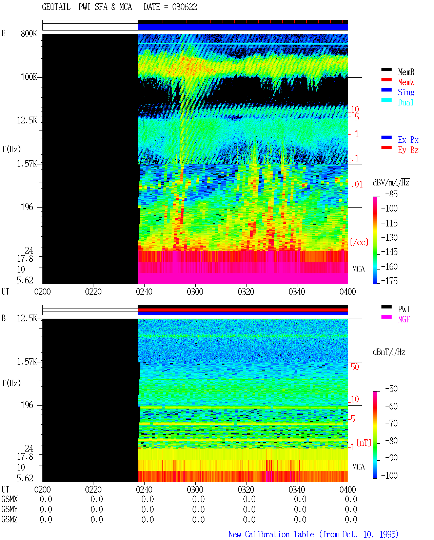Click the dBnT/√Hz unit label
434x540 pixels.
click(x=389, y=352)
